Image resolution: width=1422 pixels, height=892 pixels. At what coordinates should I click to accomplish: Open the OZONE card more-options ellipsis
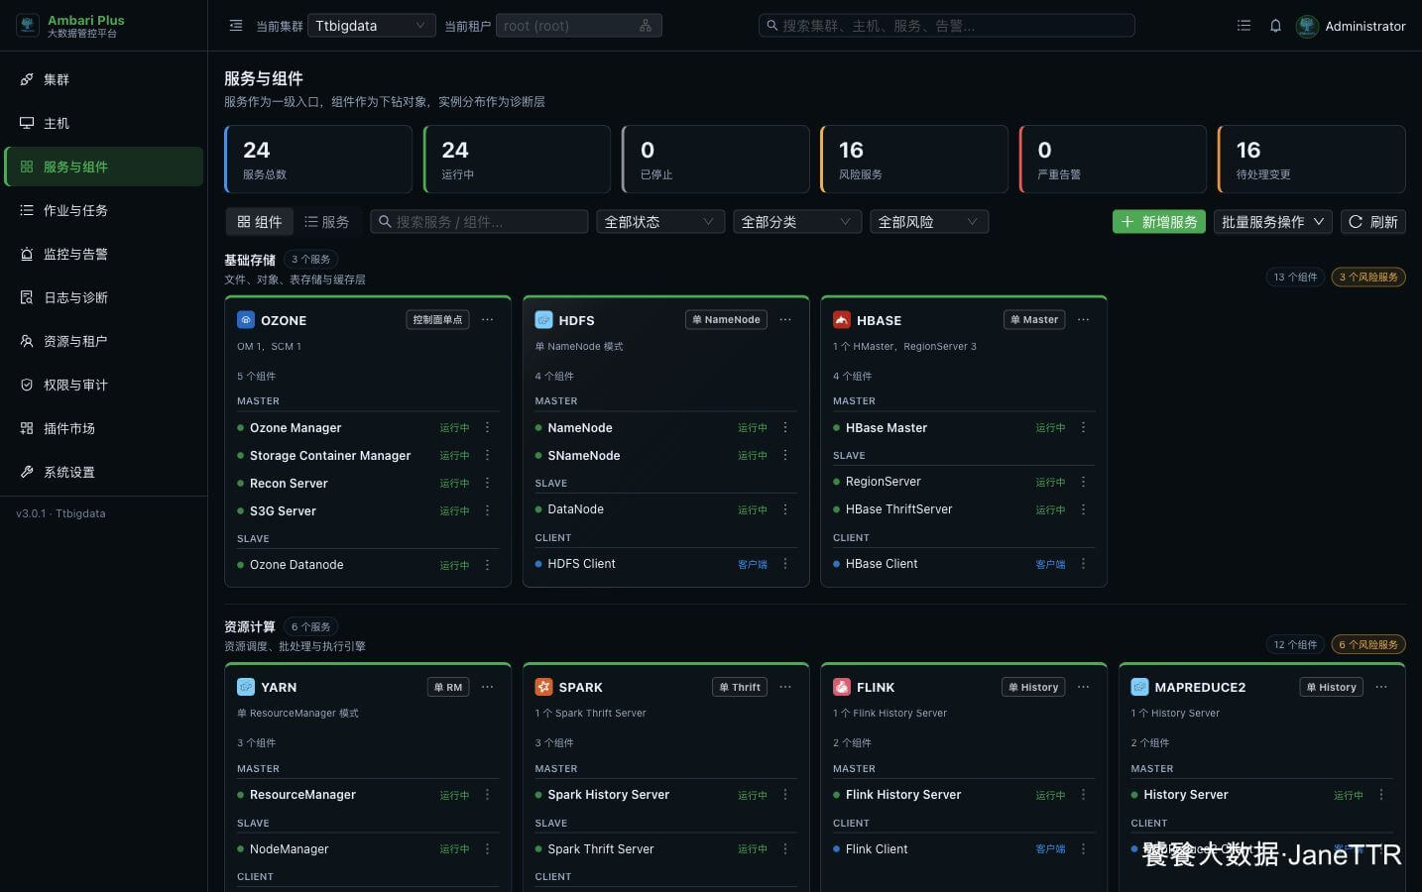pos(488,320)
